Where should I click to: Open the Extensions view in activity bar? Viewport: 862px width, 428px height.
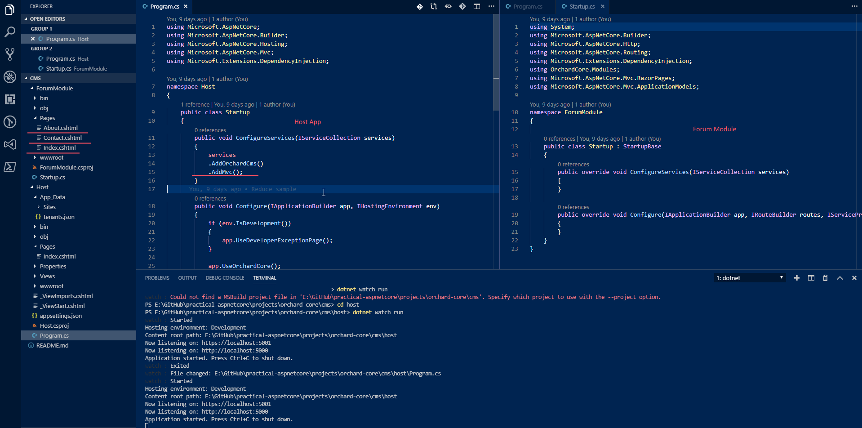(x=10, y=99)
